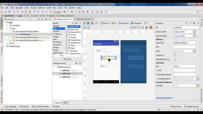203x114 pixels.
Task: Switch to the Design editor tab
Action: (x=58, y=103)
